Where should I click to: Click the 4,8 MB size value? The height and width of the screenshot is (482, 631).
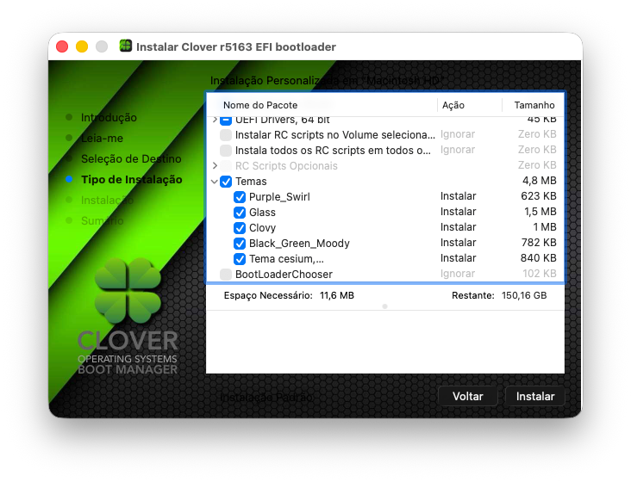point(540,181)
